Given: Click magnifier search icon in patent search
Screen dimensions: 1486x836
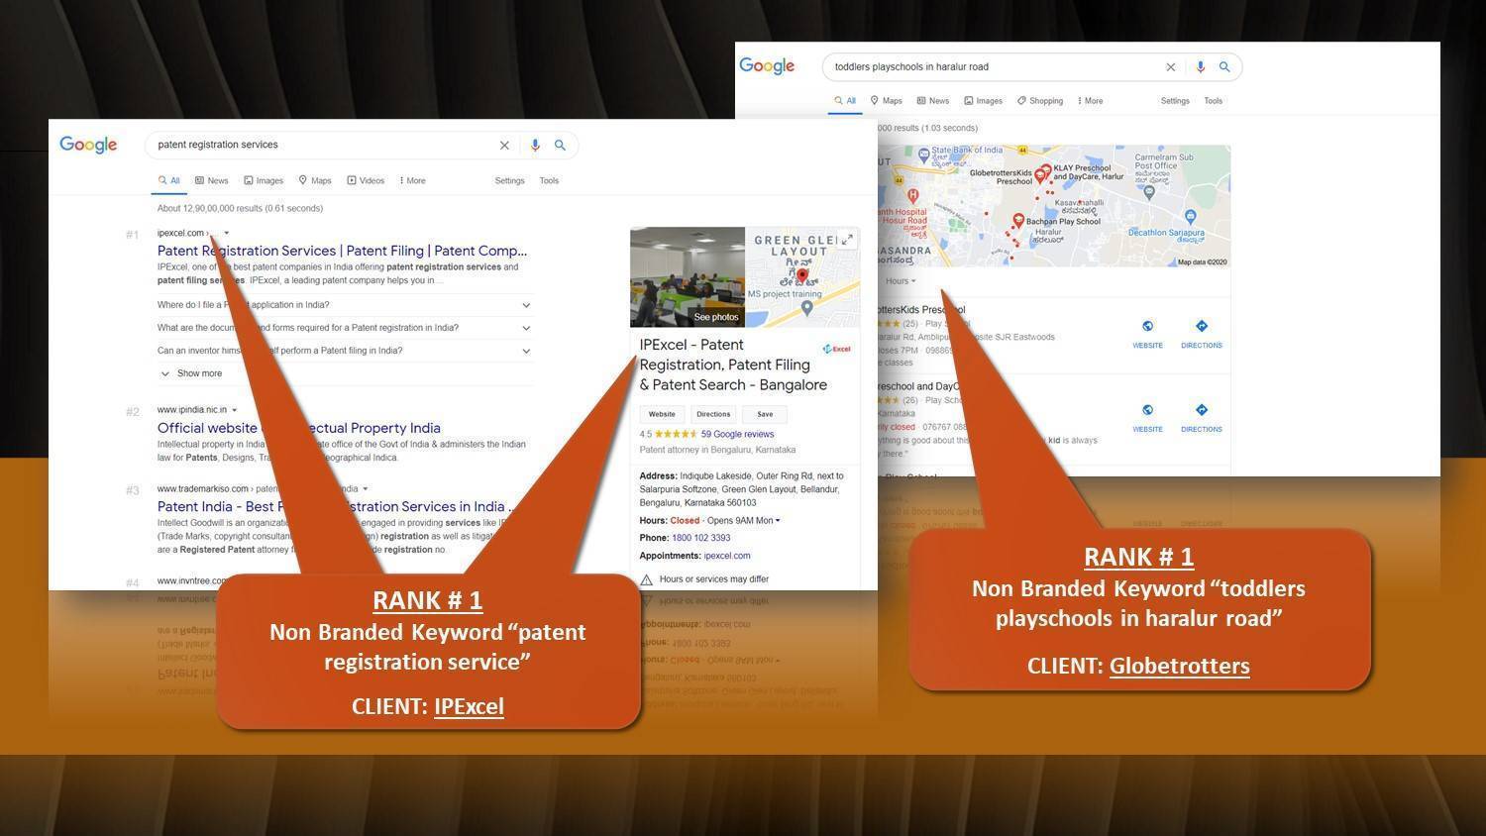Looking at the screenshot, I should click(x=560, y=145).
